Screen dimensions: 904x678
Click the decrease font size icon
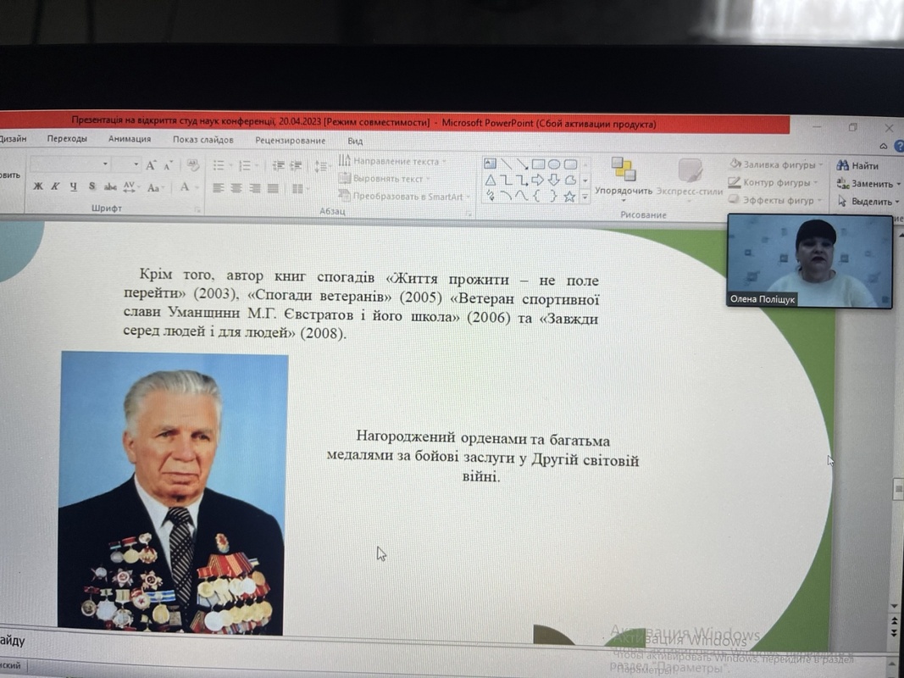click(168, 166)
